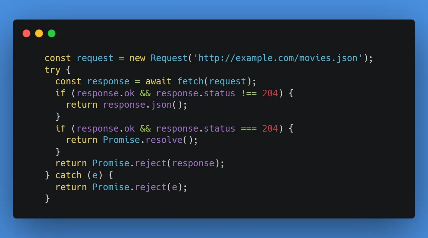Click the yellow minimize dot
Image resolution: width=428 pixels, height=238 pixels.
point(39,33)
